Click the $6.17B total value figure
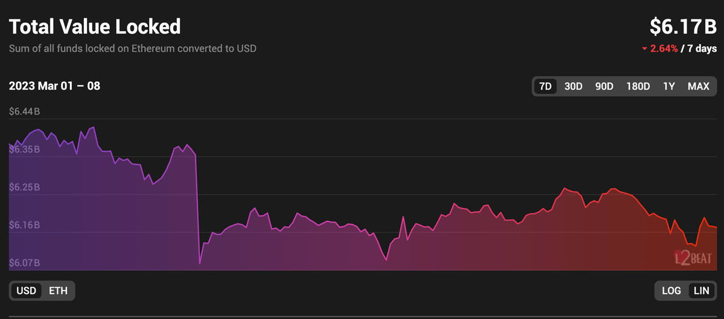 (683, 26)
